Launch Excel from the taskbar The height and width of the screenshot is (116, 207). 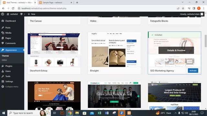99,113
